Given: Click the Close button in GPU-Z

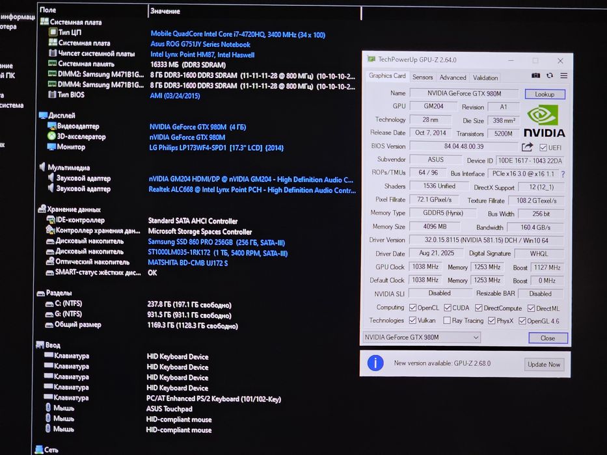Looking at the screenshot, I should tap(548, 338).
